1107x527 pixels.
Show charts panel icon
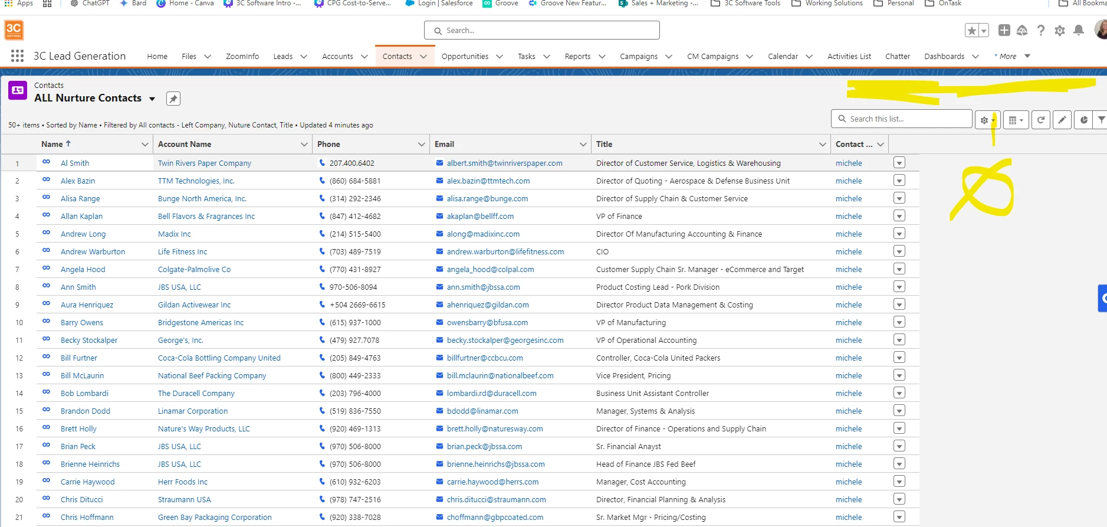pyautogui.click(x=1083, y=120)
